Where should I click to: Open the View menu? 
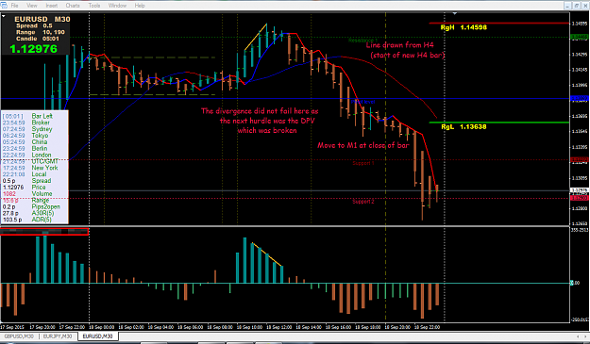[x=32, y=6]
